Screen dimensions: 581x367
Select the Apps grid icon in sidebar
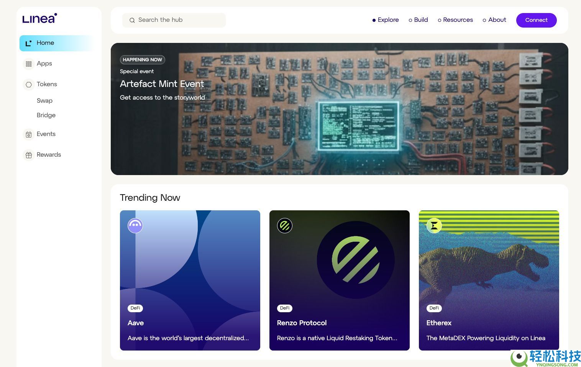tap(29, 64)
